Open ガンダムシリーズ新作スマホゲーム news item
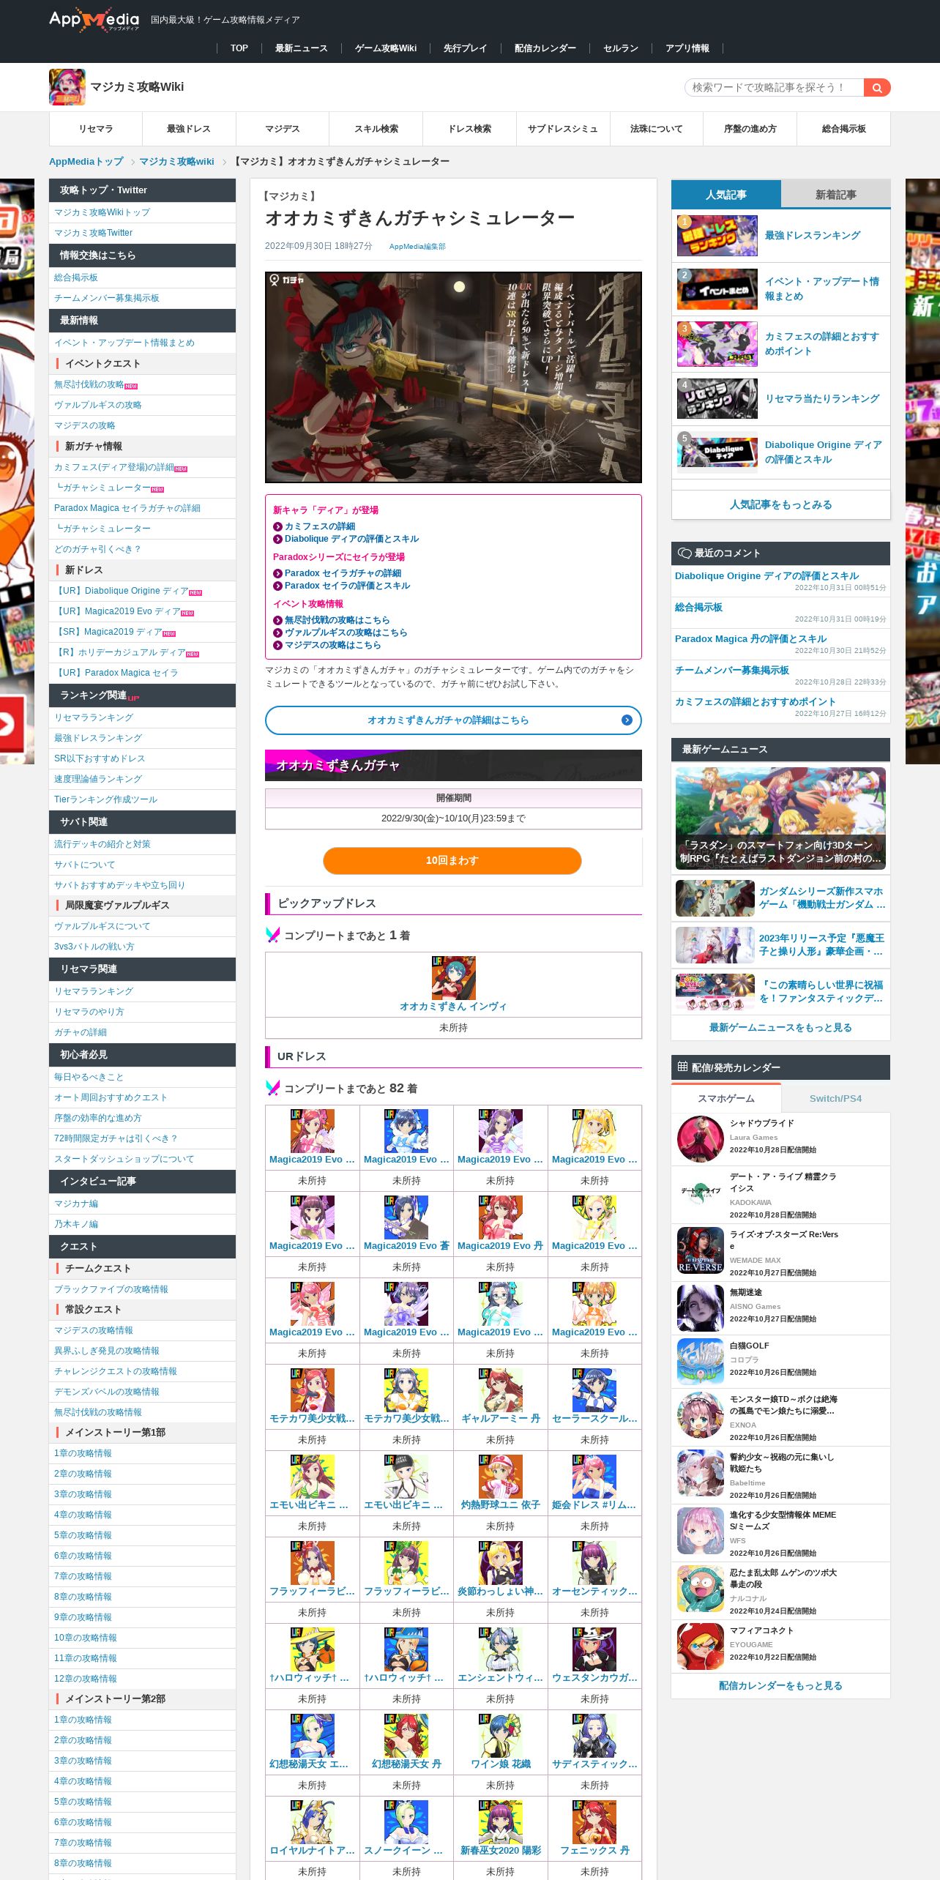 coord(780,898)
